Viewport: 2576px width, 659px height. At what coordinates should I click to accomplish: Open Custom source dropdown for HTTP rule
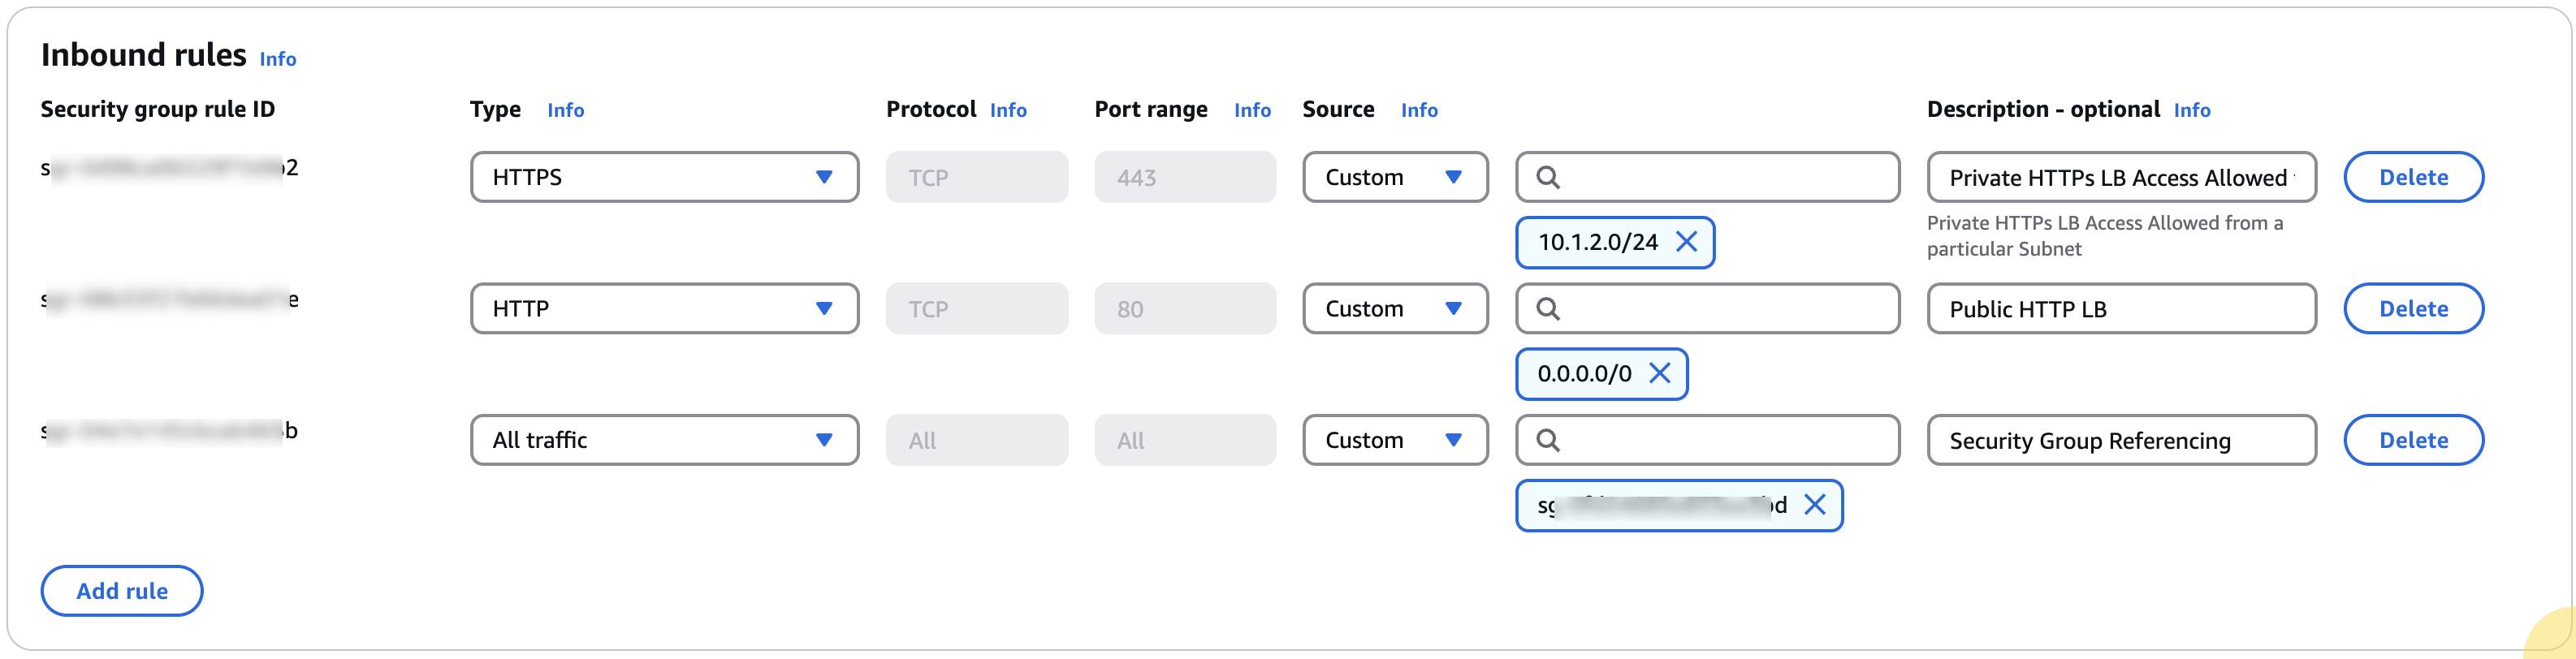pyautogui.click(x=1394, y=309)
